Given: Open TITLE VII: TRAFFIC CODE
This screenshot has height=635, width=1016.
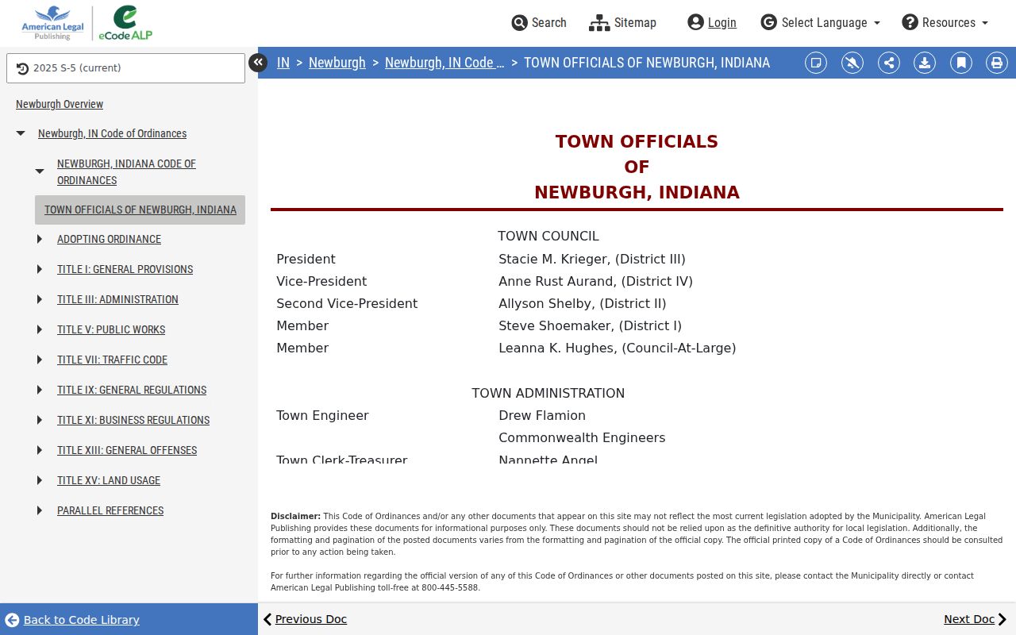Looking at the screenshot, I should click(112, 360).
